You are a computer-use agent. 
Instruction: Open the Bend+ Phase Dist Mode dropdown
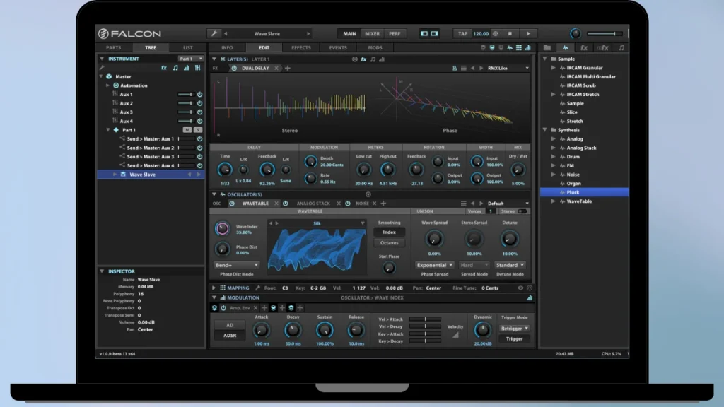tap(236, 265)
